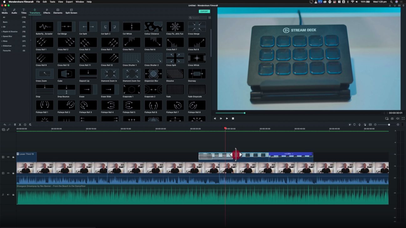The image size is (406, 228).
Task: Switch to the Media tab
Action: (5, 11)
